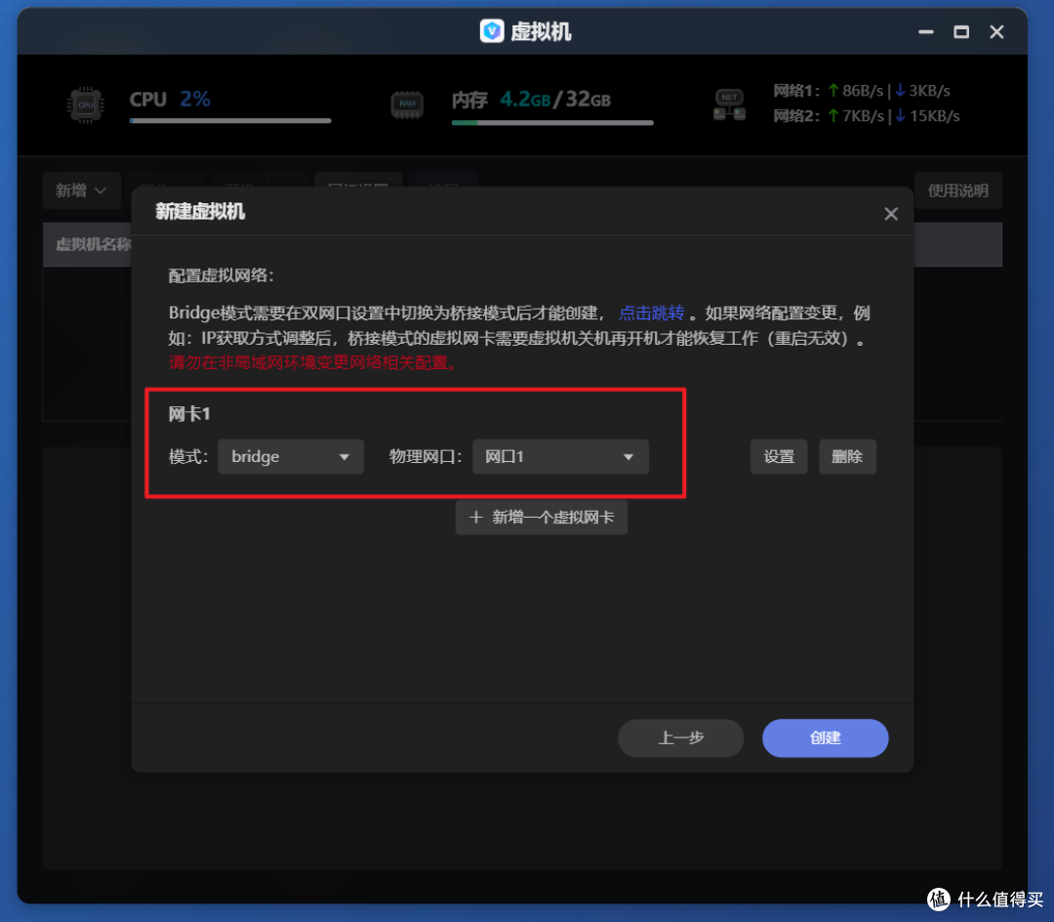Maximize the 虚拟机 window

[961, 31]
